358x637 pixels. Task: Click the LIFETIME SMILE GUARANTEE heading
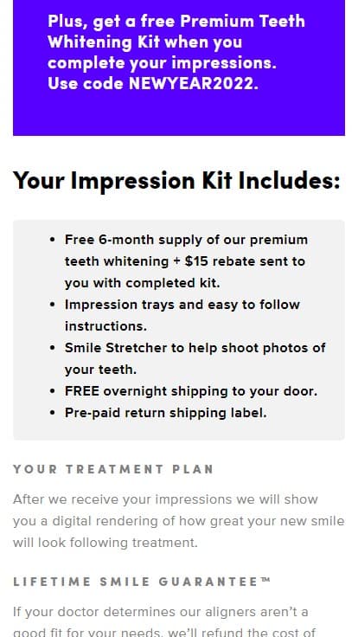point(142,582)
